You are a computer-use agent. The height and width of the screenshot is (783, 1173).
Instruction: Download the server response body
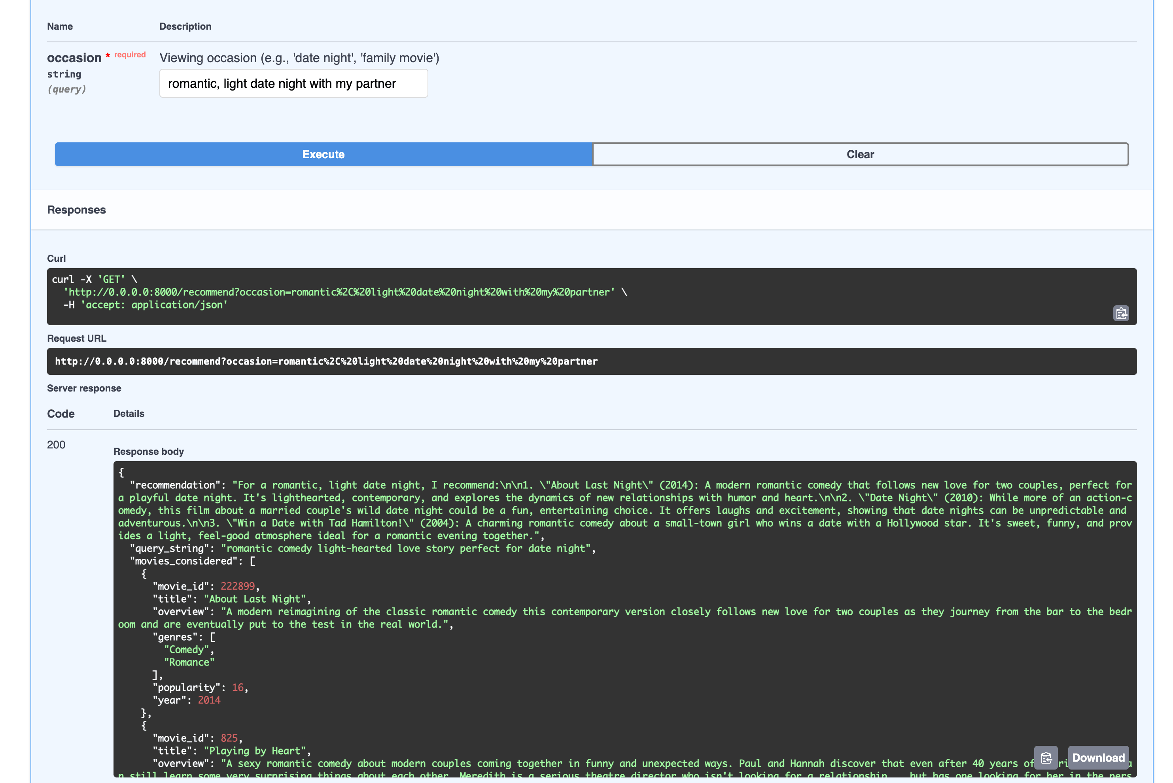[x=1099, y=758]
